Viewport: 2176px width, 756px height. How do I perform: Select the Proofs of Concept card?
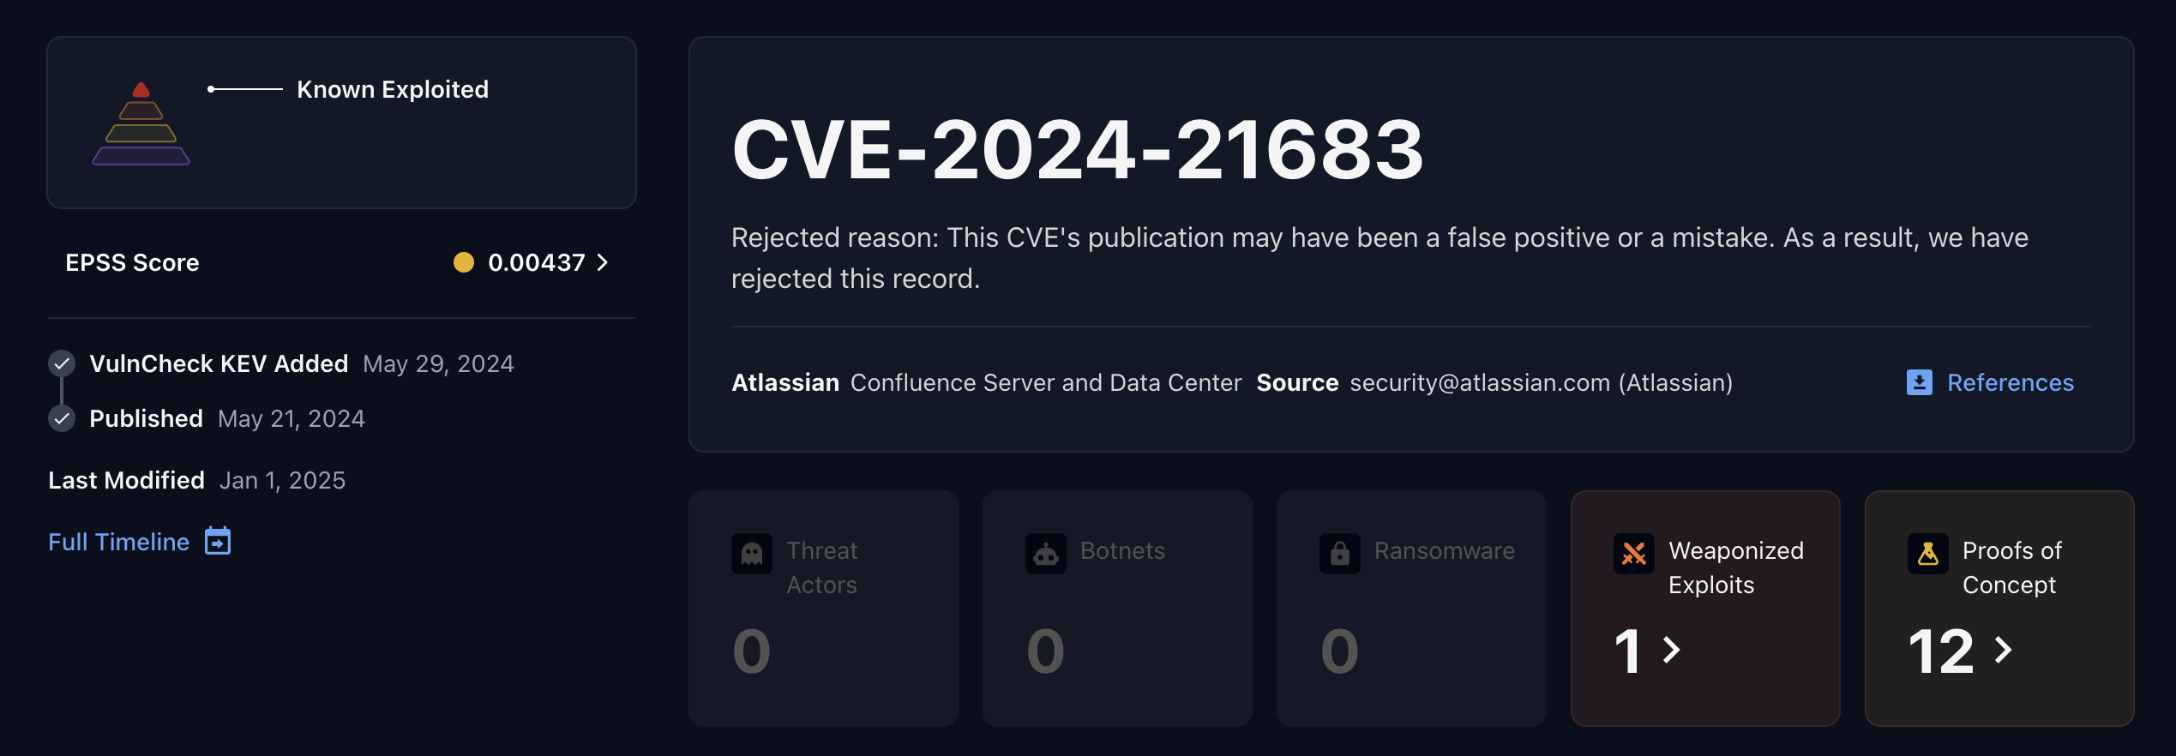[x=1999, y=609]
